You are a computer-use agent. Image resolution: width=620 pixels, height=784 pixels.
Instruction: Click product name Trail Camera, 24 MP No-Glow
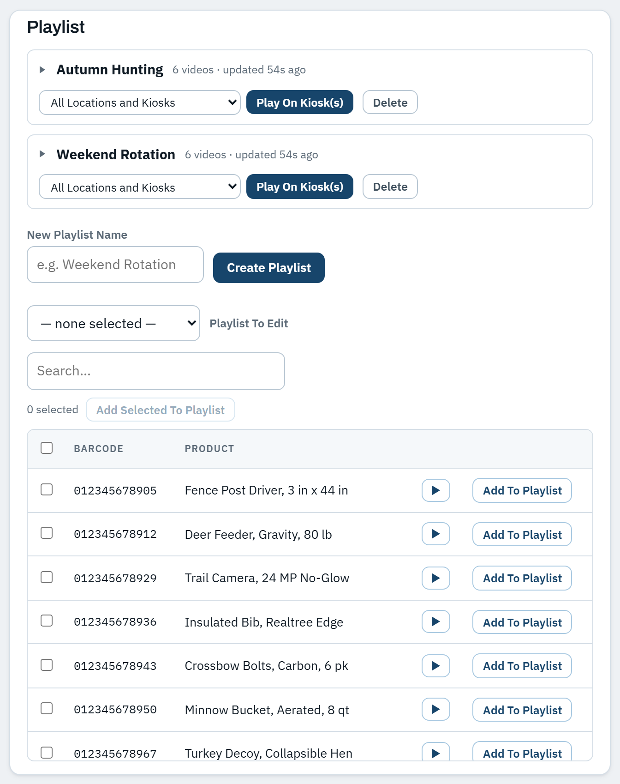click(267, 578)
